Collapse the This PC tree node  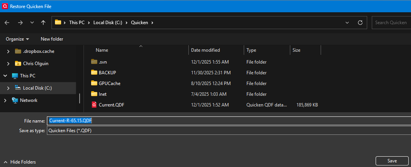point(5,76)
